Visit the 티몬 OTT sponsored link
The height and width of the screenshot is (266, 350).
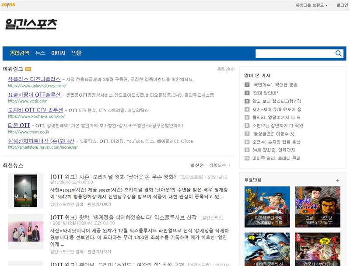point(19,125)
